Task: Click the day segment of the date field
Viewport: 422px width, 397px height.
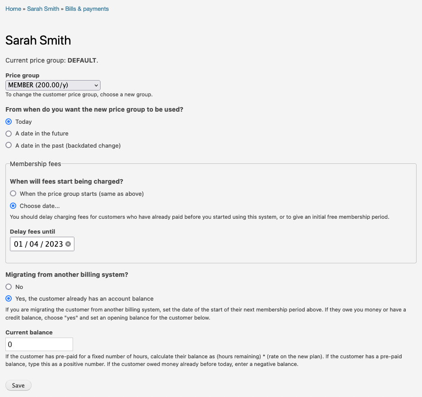Action: pos(18,244)
